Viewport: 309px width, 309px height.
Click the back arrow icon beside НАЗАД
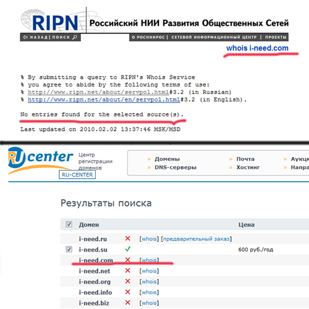coord(25,37)
